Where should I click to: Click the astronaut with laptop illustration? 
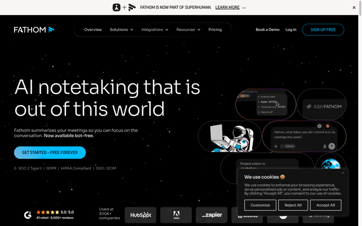point(232,138)
